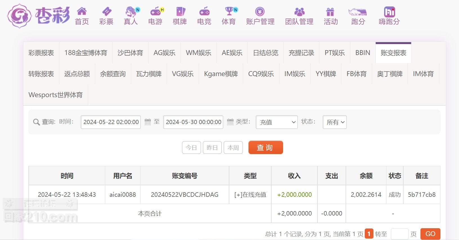Viewport: 459px width, 240px height.
Task: Open the end date calendar picker
Action: [230, 122]
